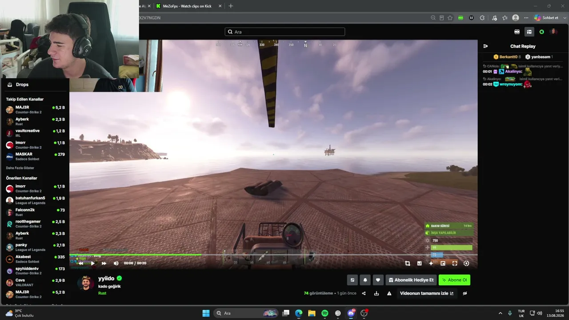
Task: Open a new browser tab
Action: 230,6
